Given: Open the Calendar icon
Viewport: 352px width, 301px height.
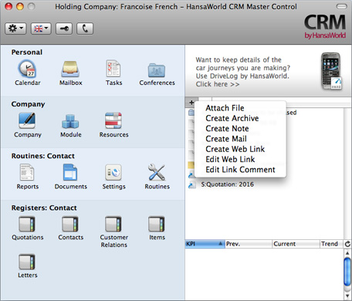Looking at the screenshot, I should 27,69.
